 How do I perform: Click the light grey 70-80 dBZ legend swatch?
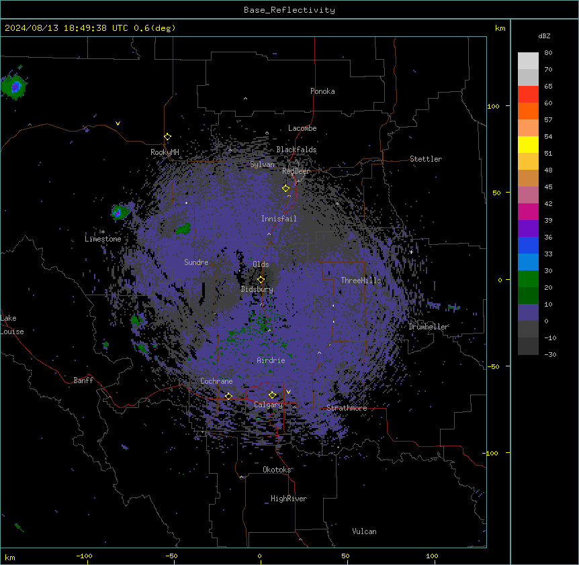[x=528, y=60]
